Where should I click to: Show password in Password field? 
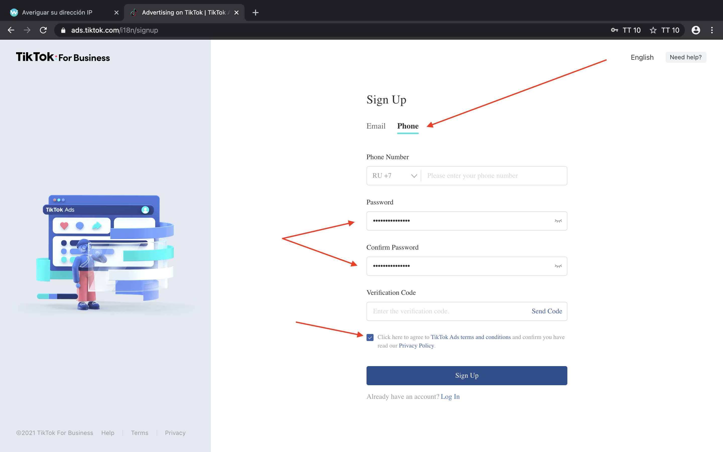tap(558, 221)
